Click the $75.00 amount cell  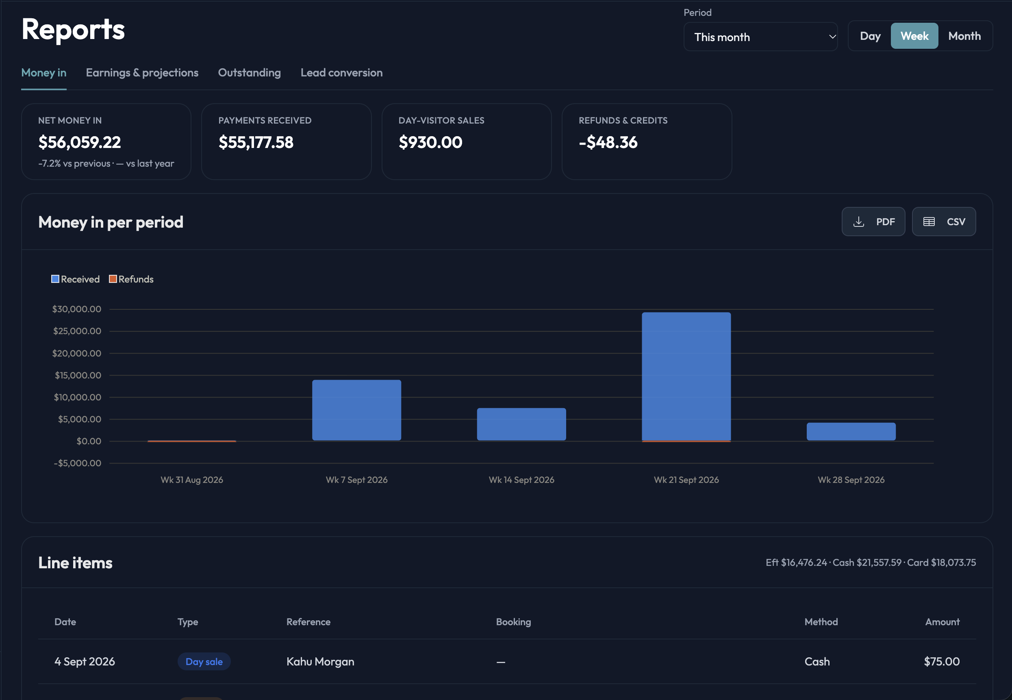[942, 661]
